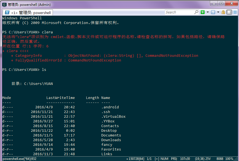Viewport: 239px width, 161px height.
Task: Click the '.YYBox' directory entry
Action: point(108,121)
